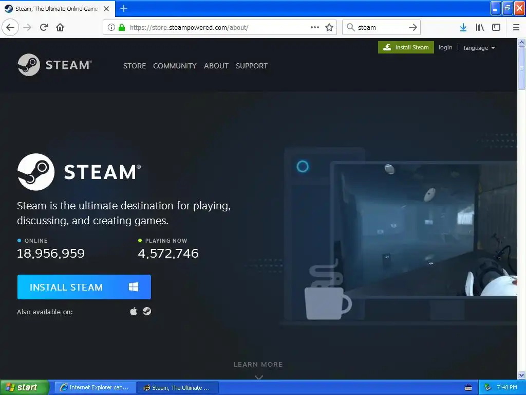
Task: Click the Steam tagline paragraph text
Action: pos(124,213)
